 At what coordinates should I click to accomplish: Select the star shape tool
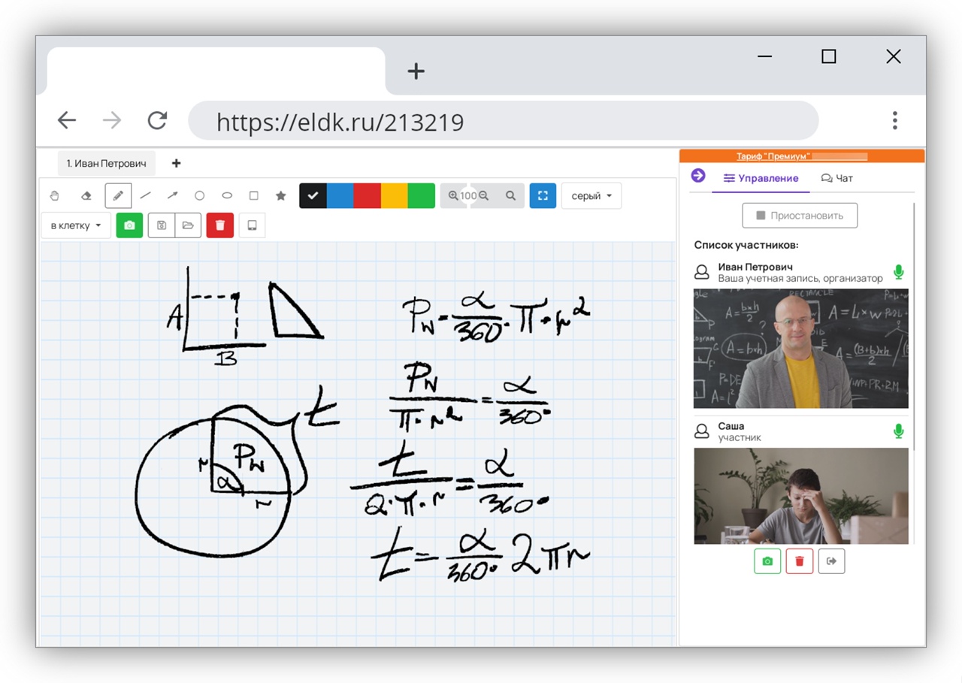(x=281, y=195)
